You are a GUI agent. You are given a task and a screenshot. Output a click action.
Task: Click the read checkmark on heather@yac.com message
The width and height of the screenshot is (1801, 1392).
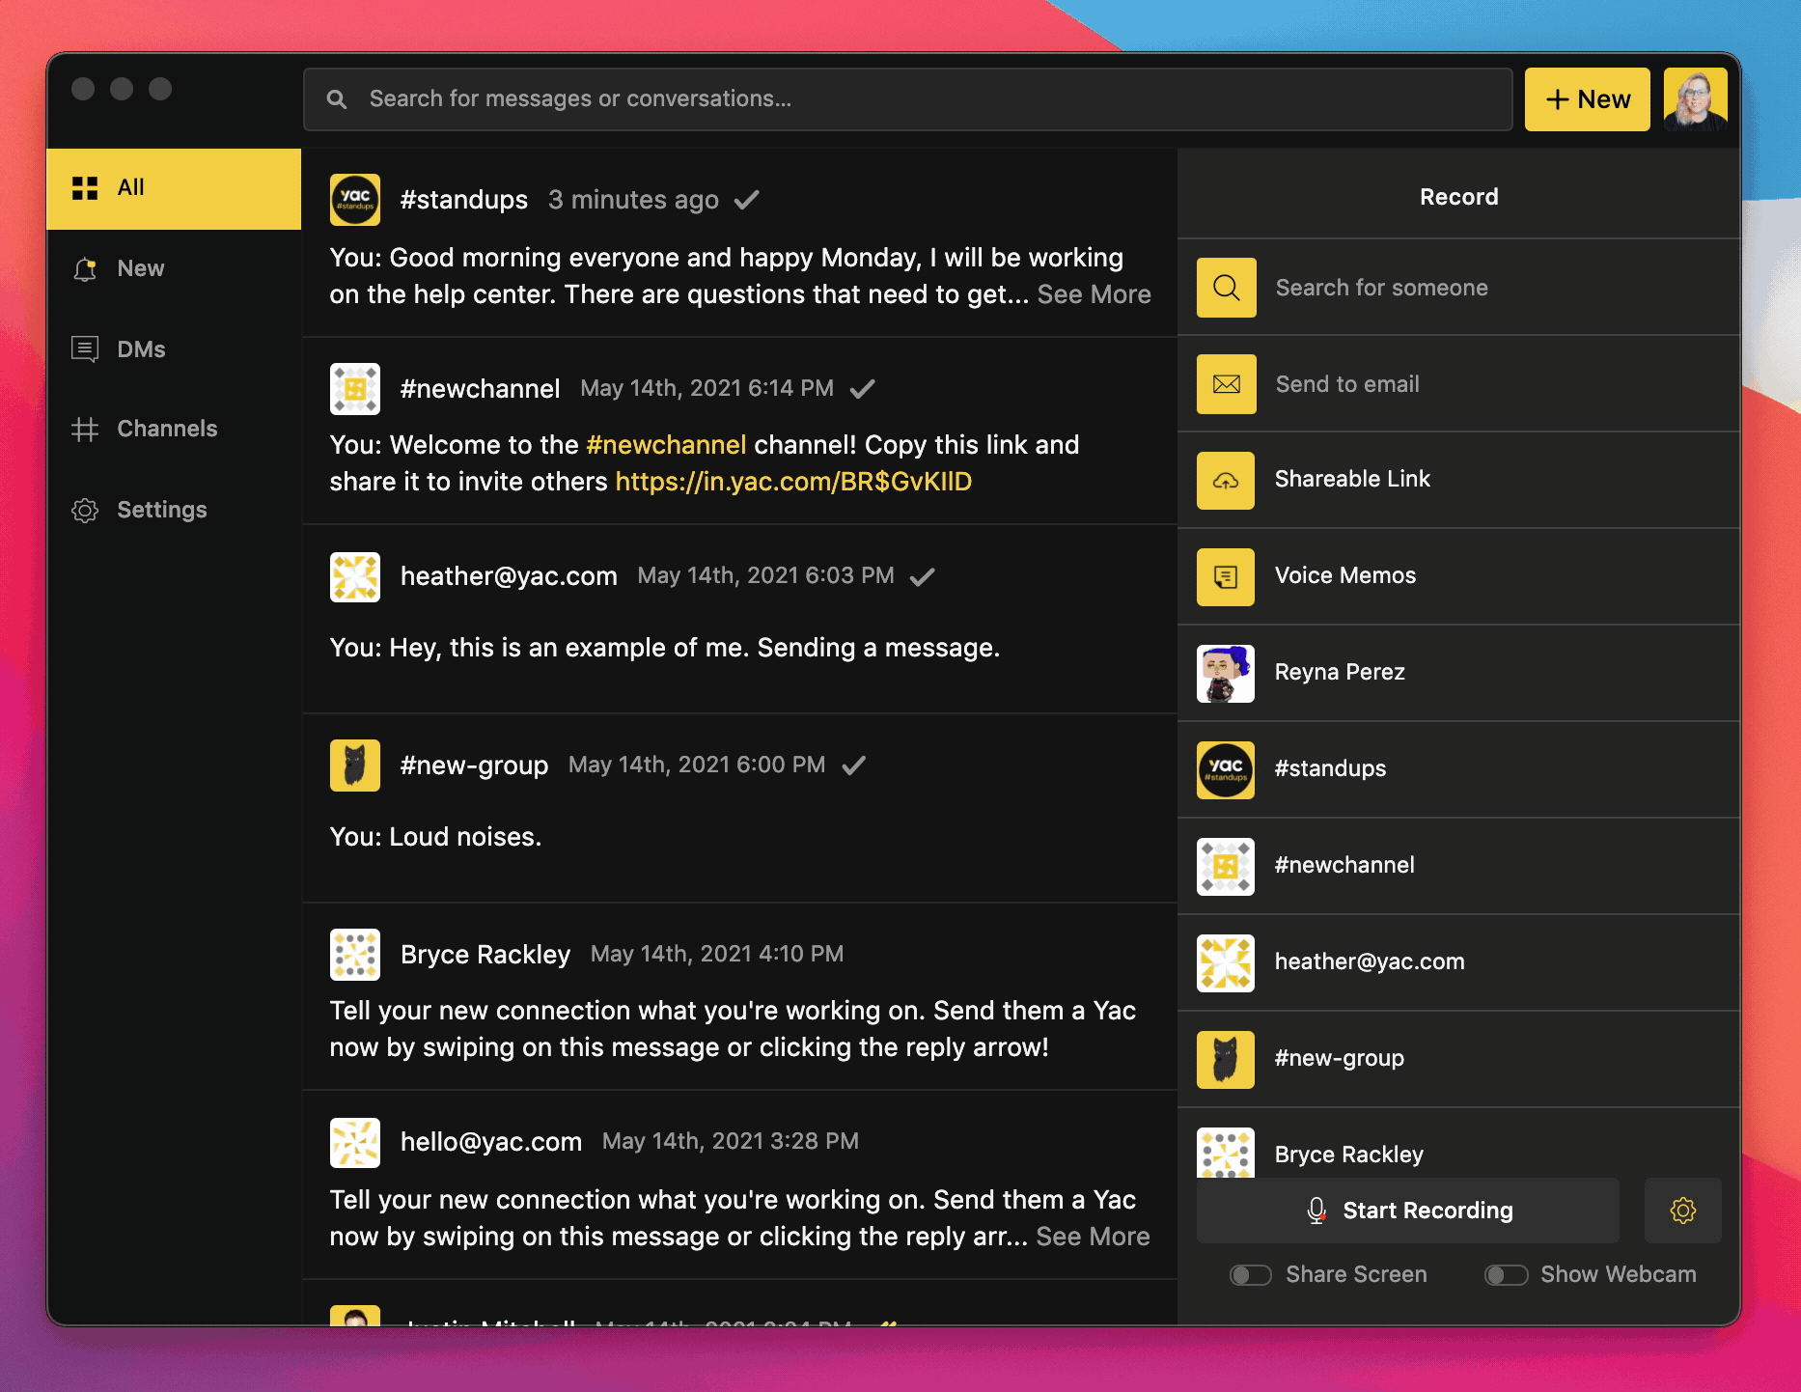tap(922, 576)
